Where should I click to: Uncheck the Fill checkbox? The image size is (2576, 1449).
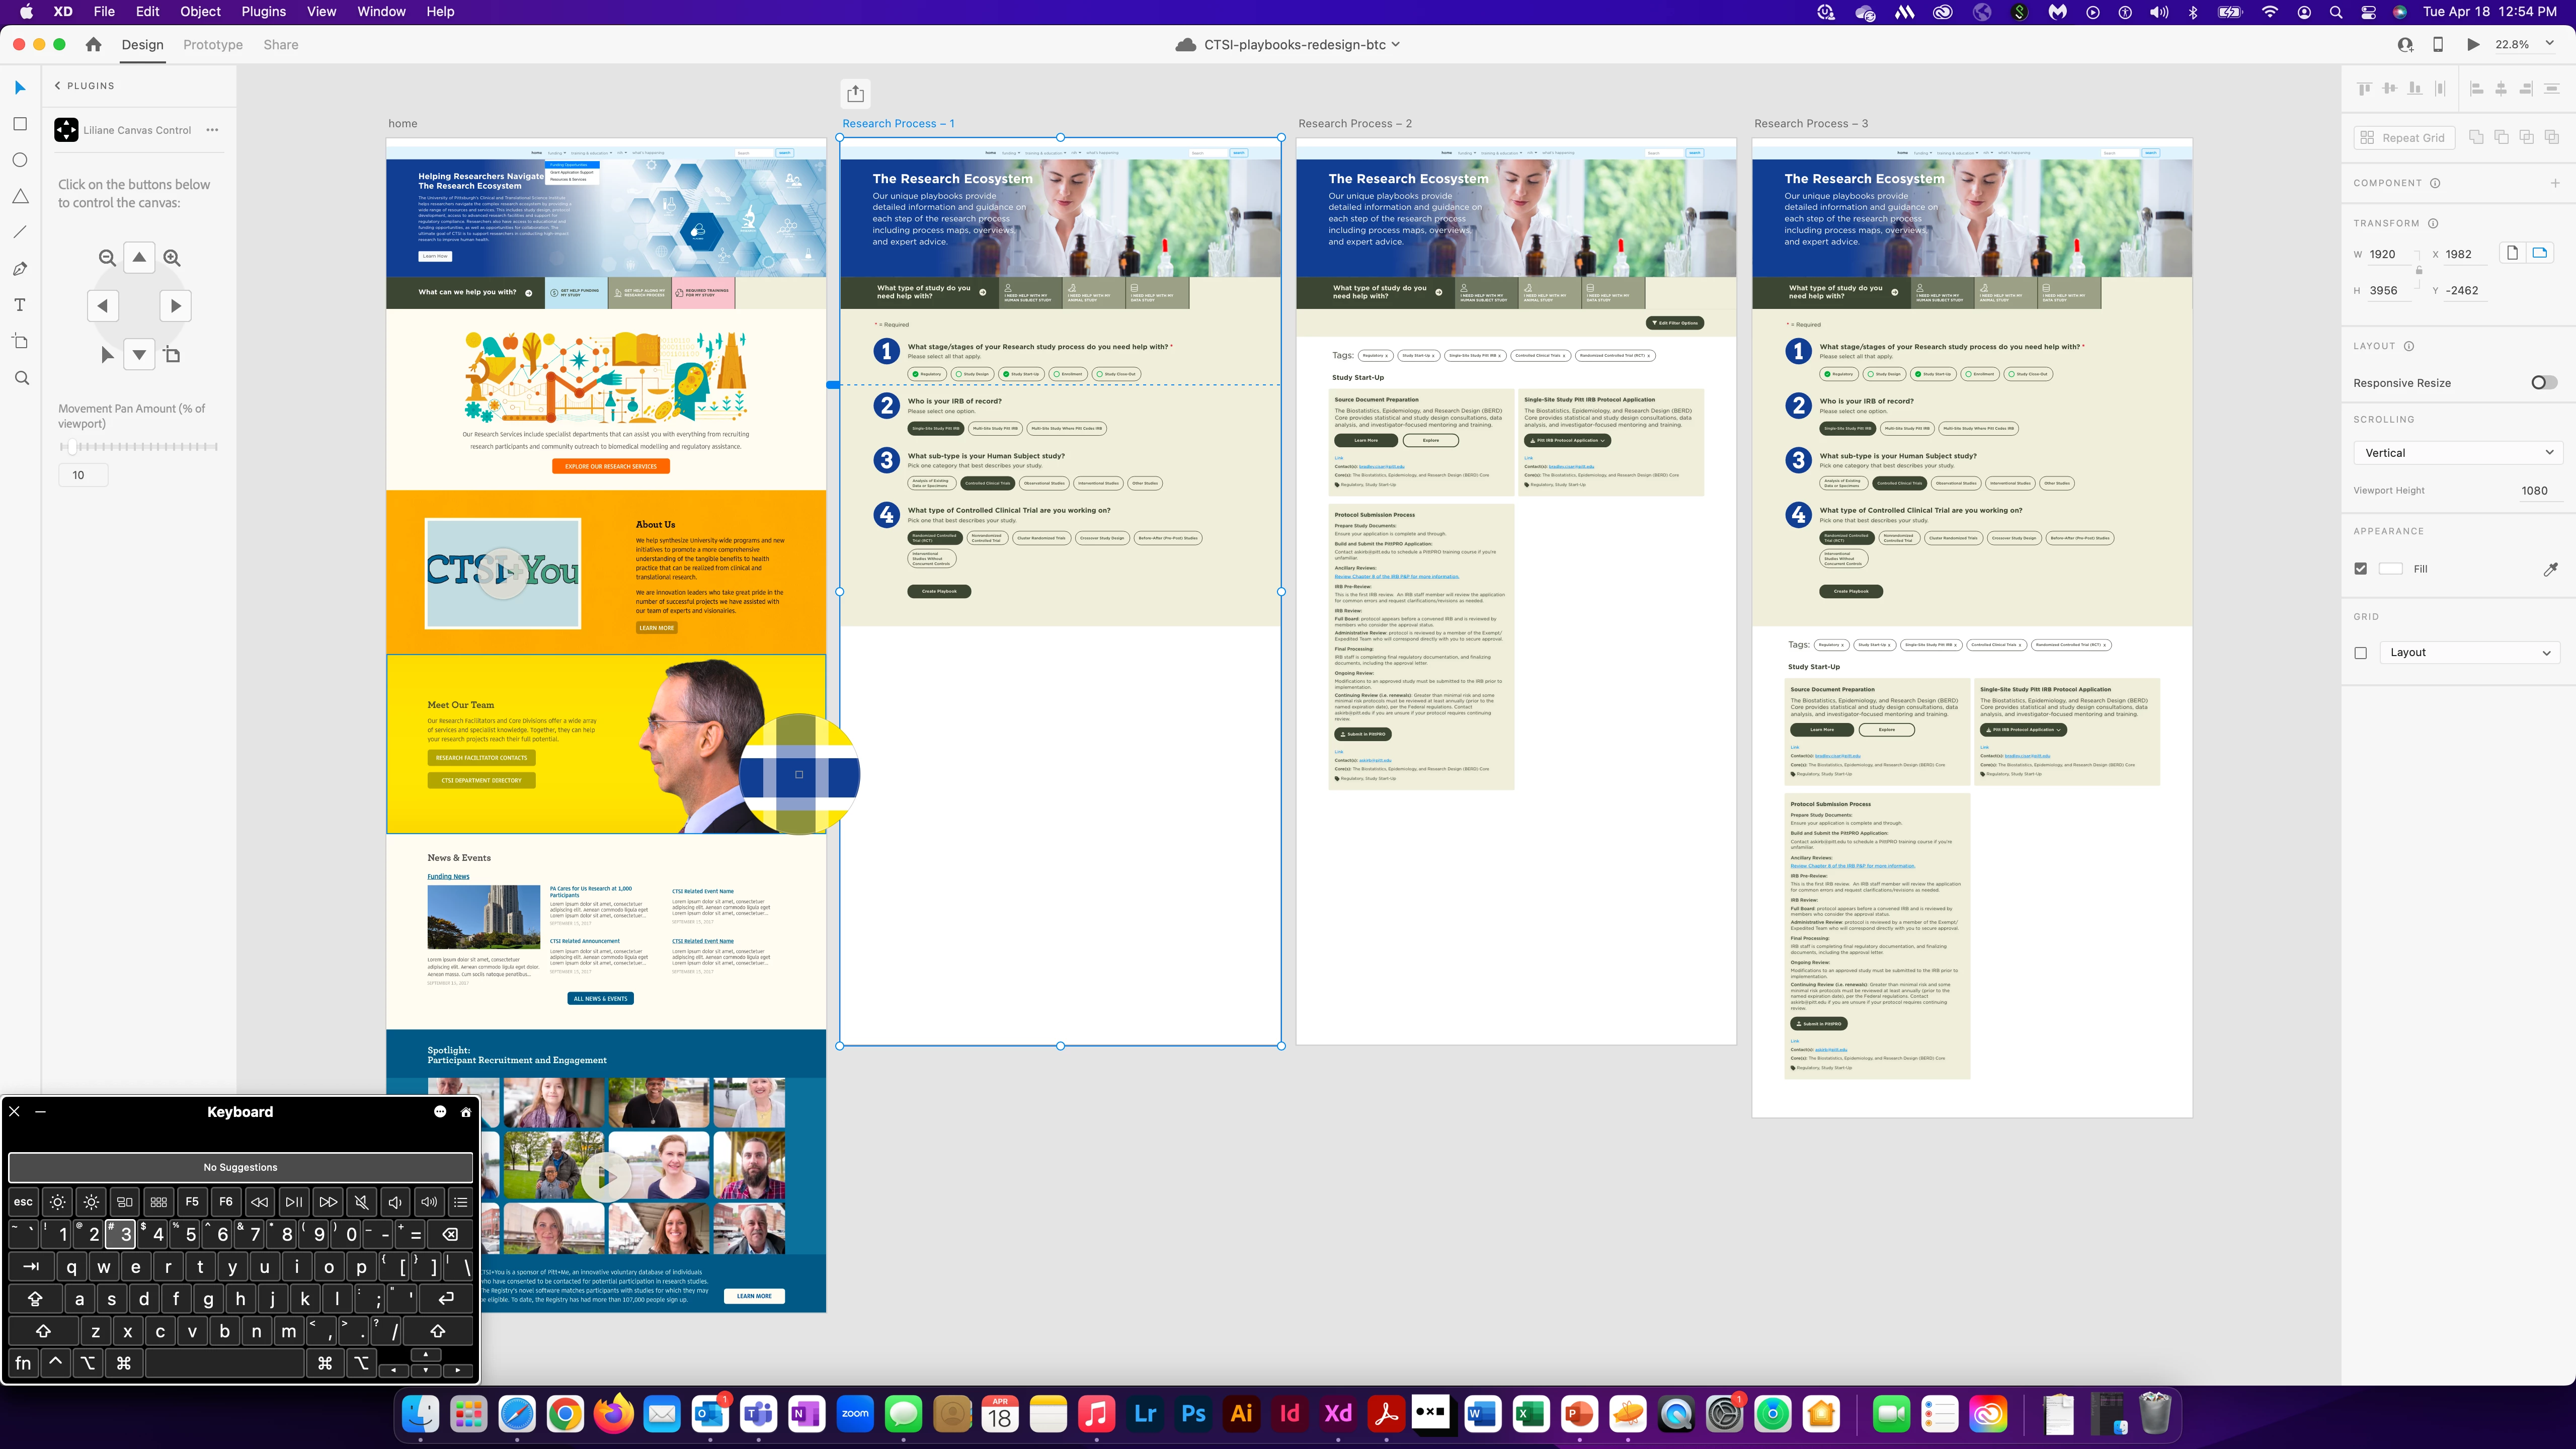coord(2361,569)
